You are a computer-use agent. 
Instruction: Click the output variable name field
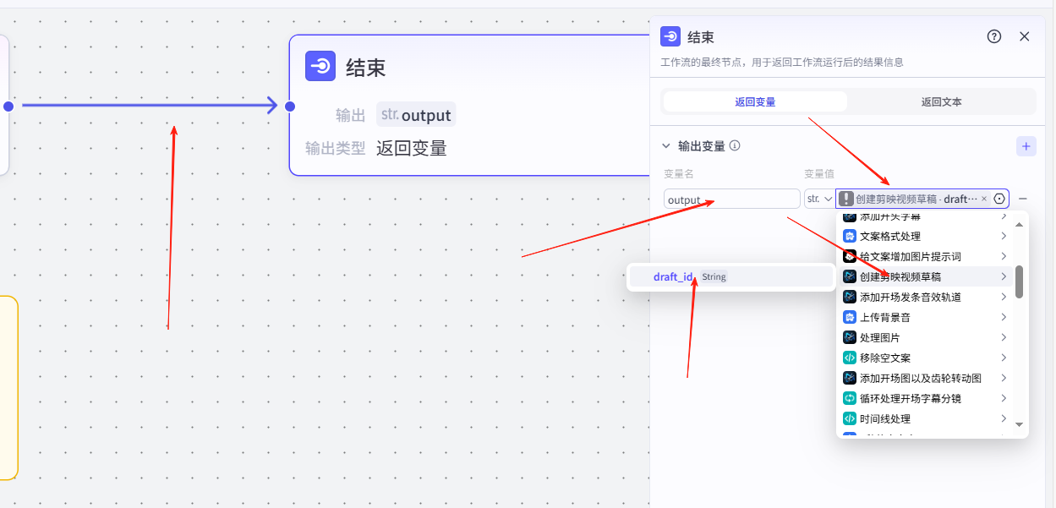731,199
